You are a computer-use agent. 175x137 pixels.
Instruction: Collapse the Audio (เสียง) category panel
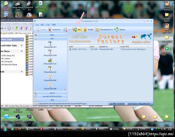pyautogui.click(x=50, y=39)
